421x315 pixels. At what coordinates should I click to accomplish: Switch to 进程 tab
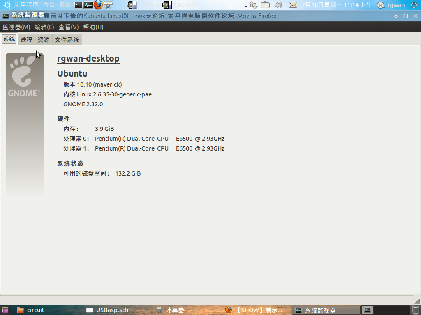(26, 40)
